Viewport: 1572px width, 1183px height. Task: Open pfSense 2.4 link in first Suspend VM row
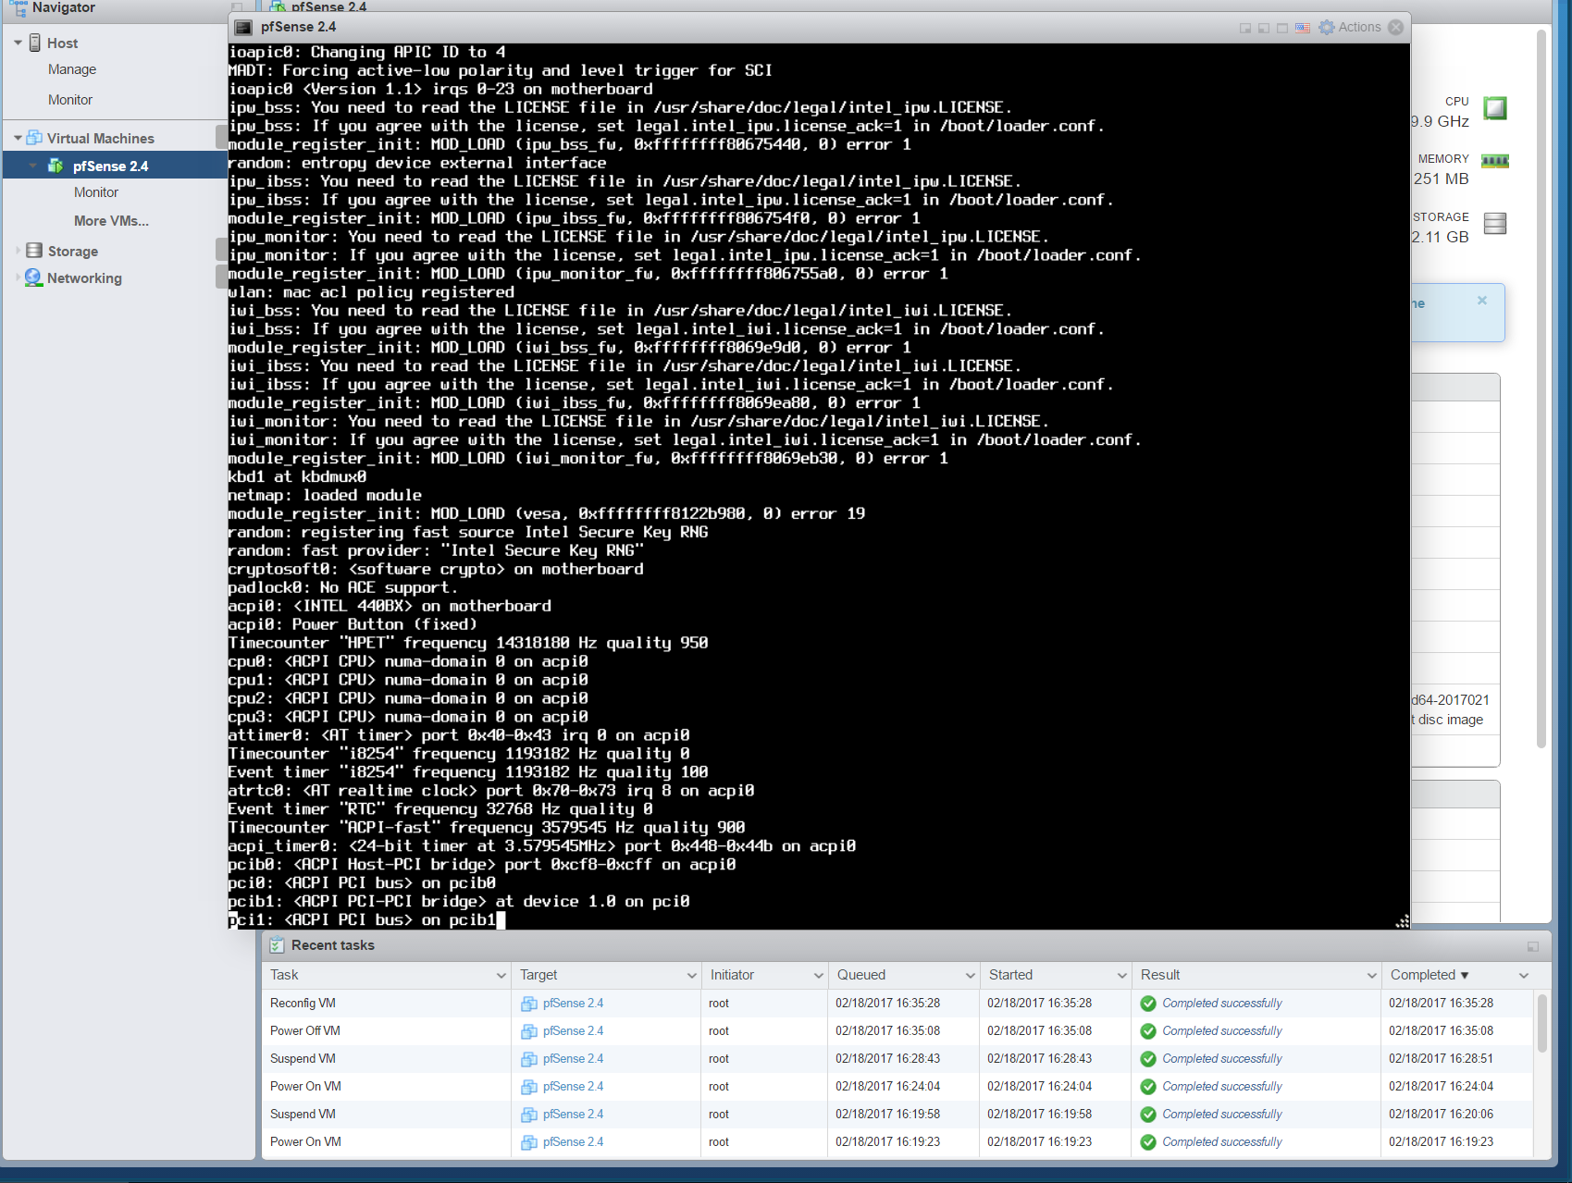click(573, 1059)
